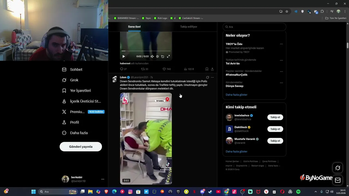
Task: Unmute the habernet video sound
Action: [152, 56]
